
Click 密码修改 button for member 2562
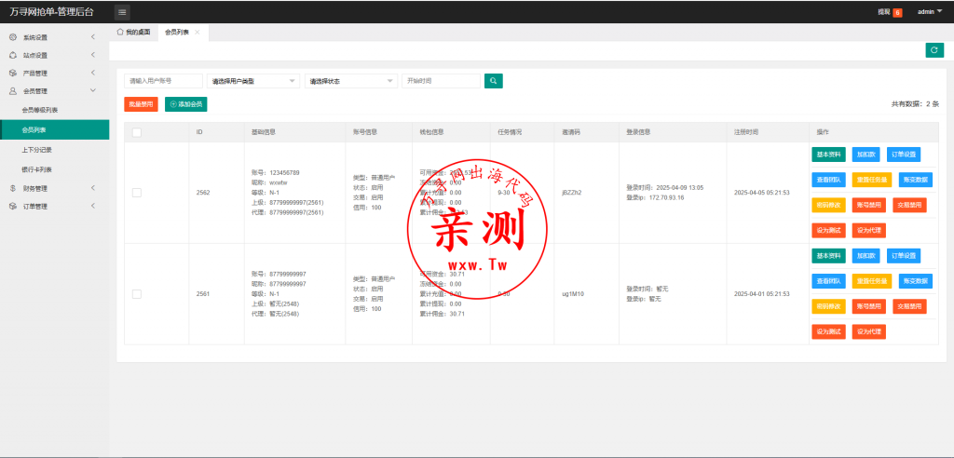[828, 205]
